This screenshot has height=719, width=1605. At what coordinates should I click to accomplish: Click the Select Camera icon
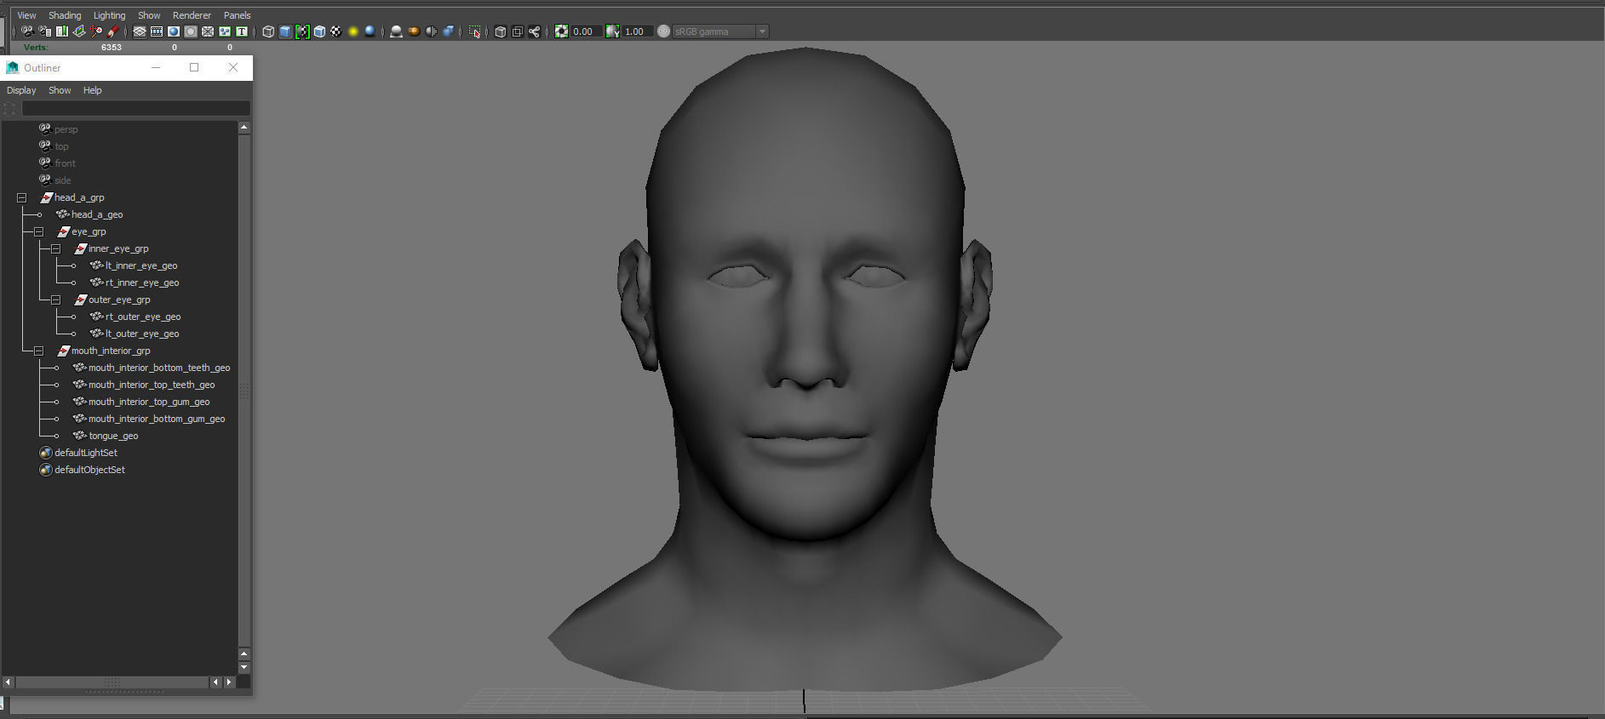click(x=27, y=31)
